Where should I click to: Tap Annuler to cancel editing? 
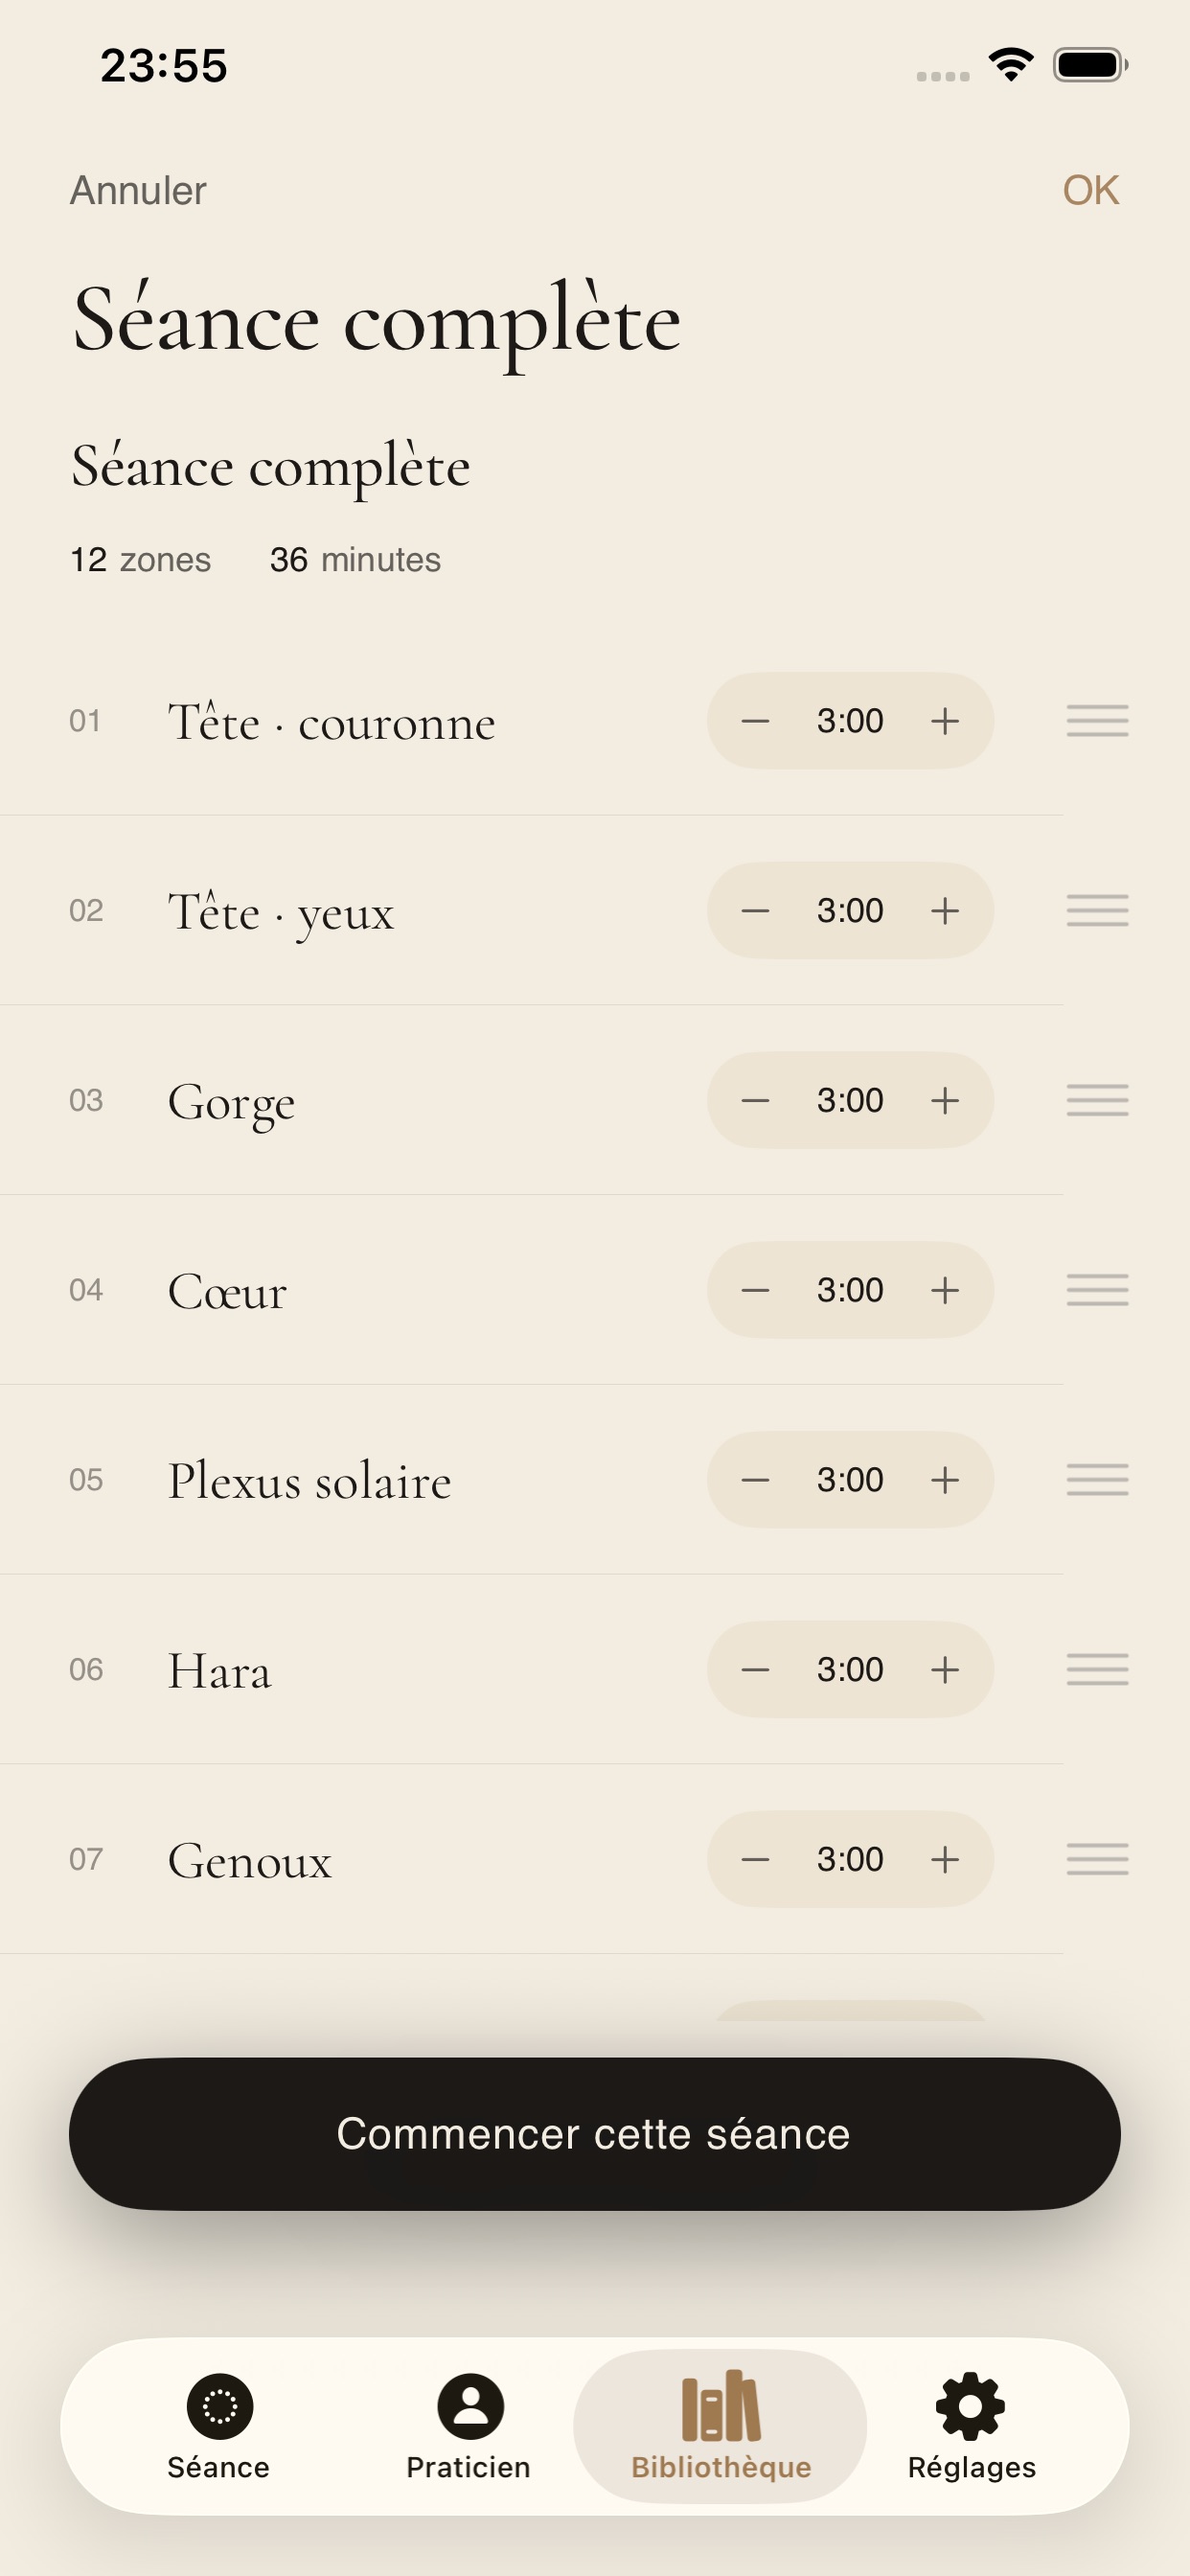[x=138, y=190]
